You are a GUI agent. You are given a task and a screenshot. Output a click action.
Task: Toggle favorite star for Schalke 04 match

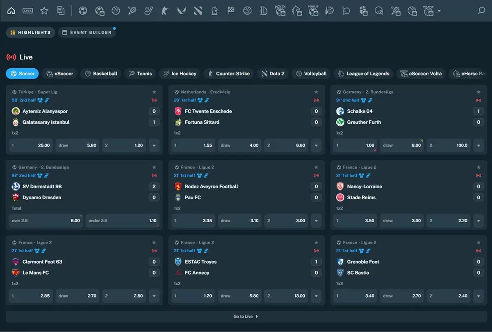click(x=478, y=92)
